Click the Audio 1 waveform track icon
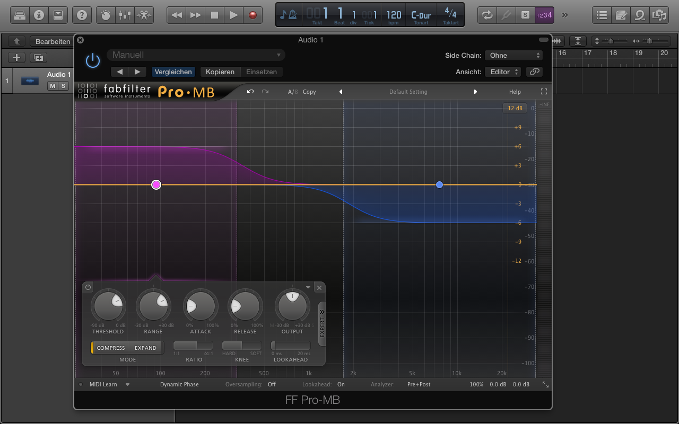Viewport: 679px width, 424px height. coord(30,81)
